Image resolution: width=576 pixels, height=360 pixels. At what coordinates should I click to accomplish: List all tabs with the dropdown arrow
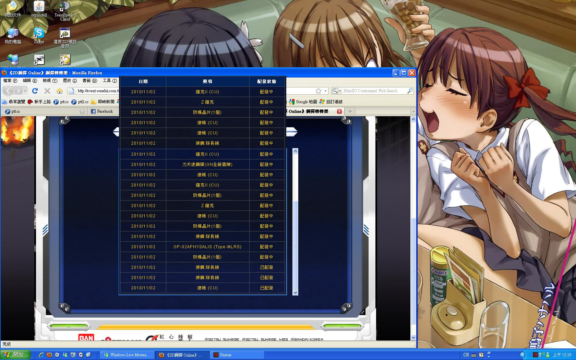413,111
